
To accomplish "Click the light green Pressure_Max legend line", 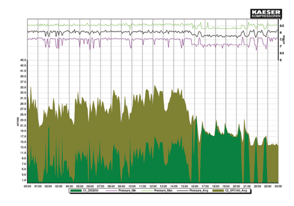I will tap(147, 191).
